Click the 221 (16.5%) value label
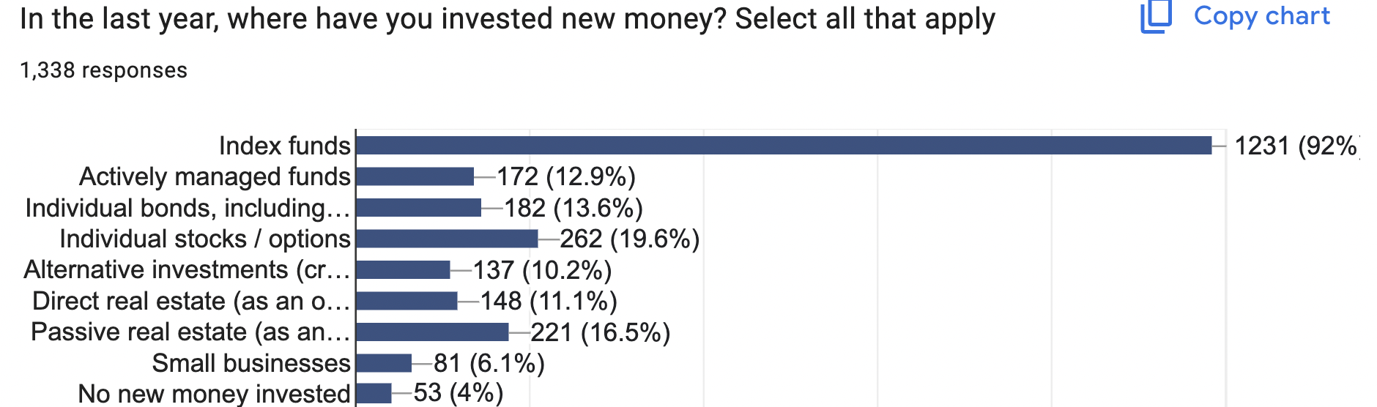Image resolution: width=1377 pixels, height=407 pixels. click(x=601, y=332)
